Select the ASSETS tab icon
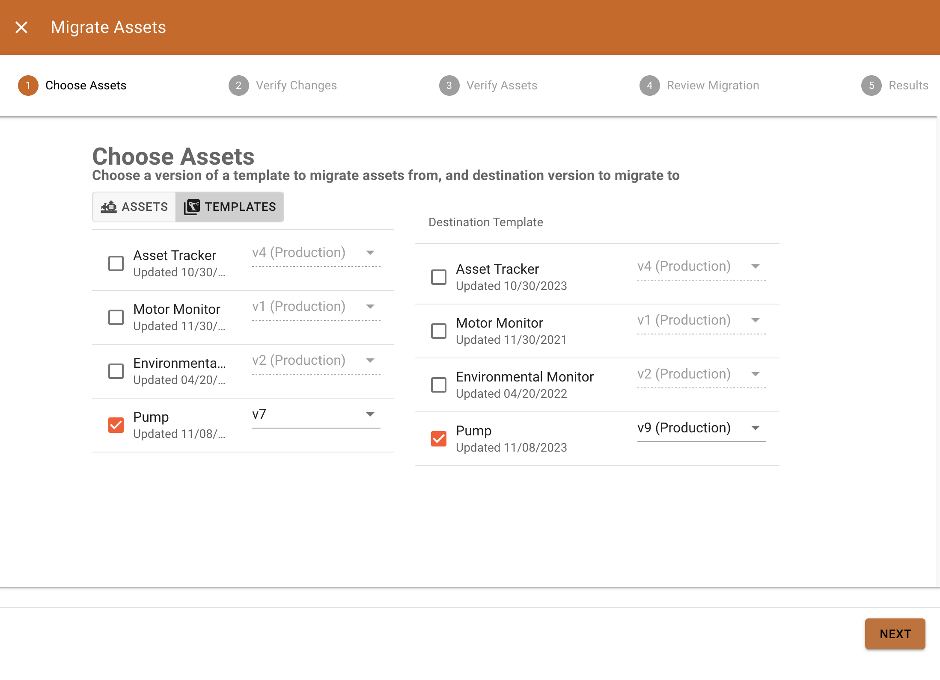The image size is (940, 680). tap(109, 207)
